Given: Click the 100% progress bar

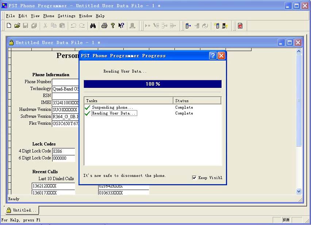Looking at the screenshot, I should point(153,84).
